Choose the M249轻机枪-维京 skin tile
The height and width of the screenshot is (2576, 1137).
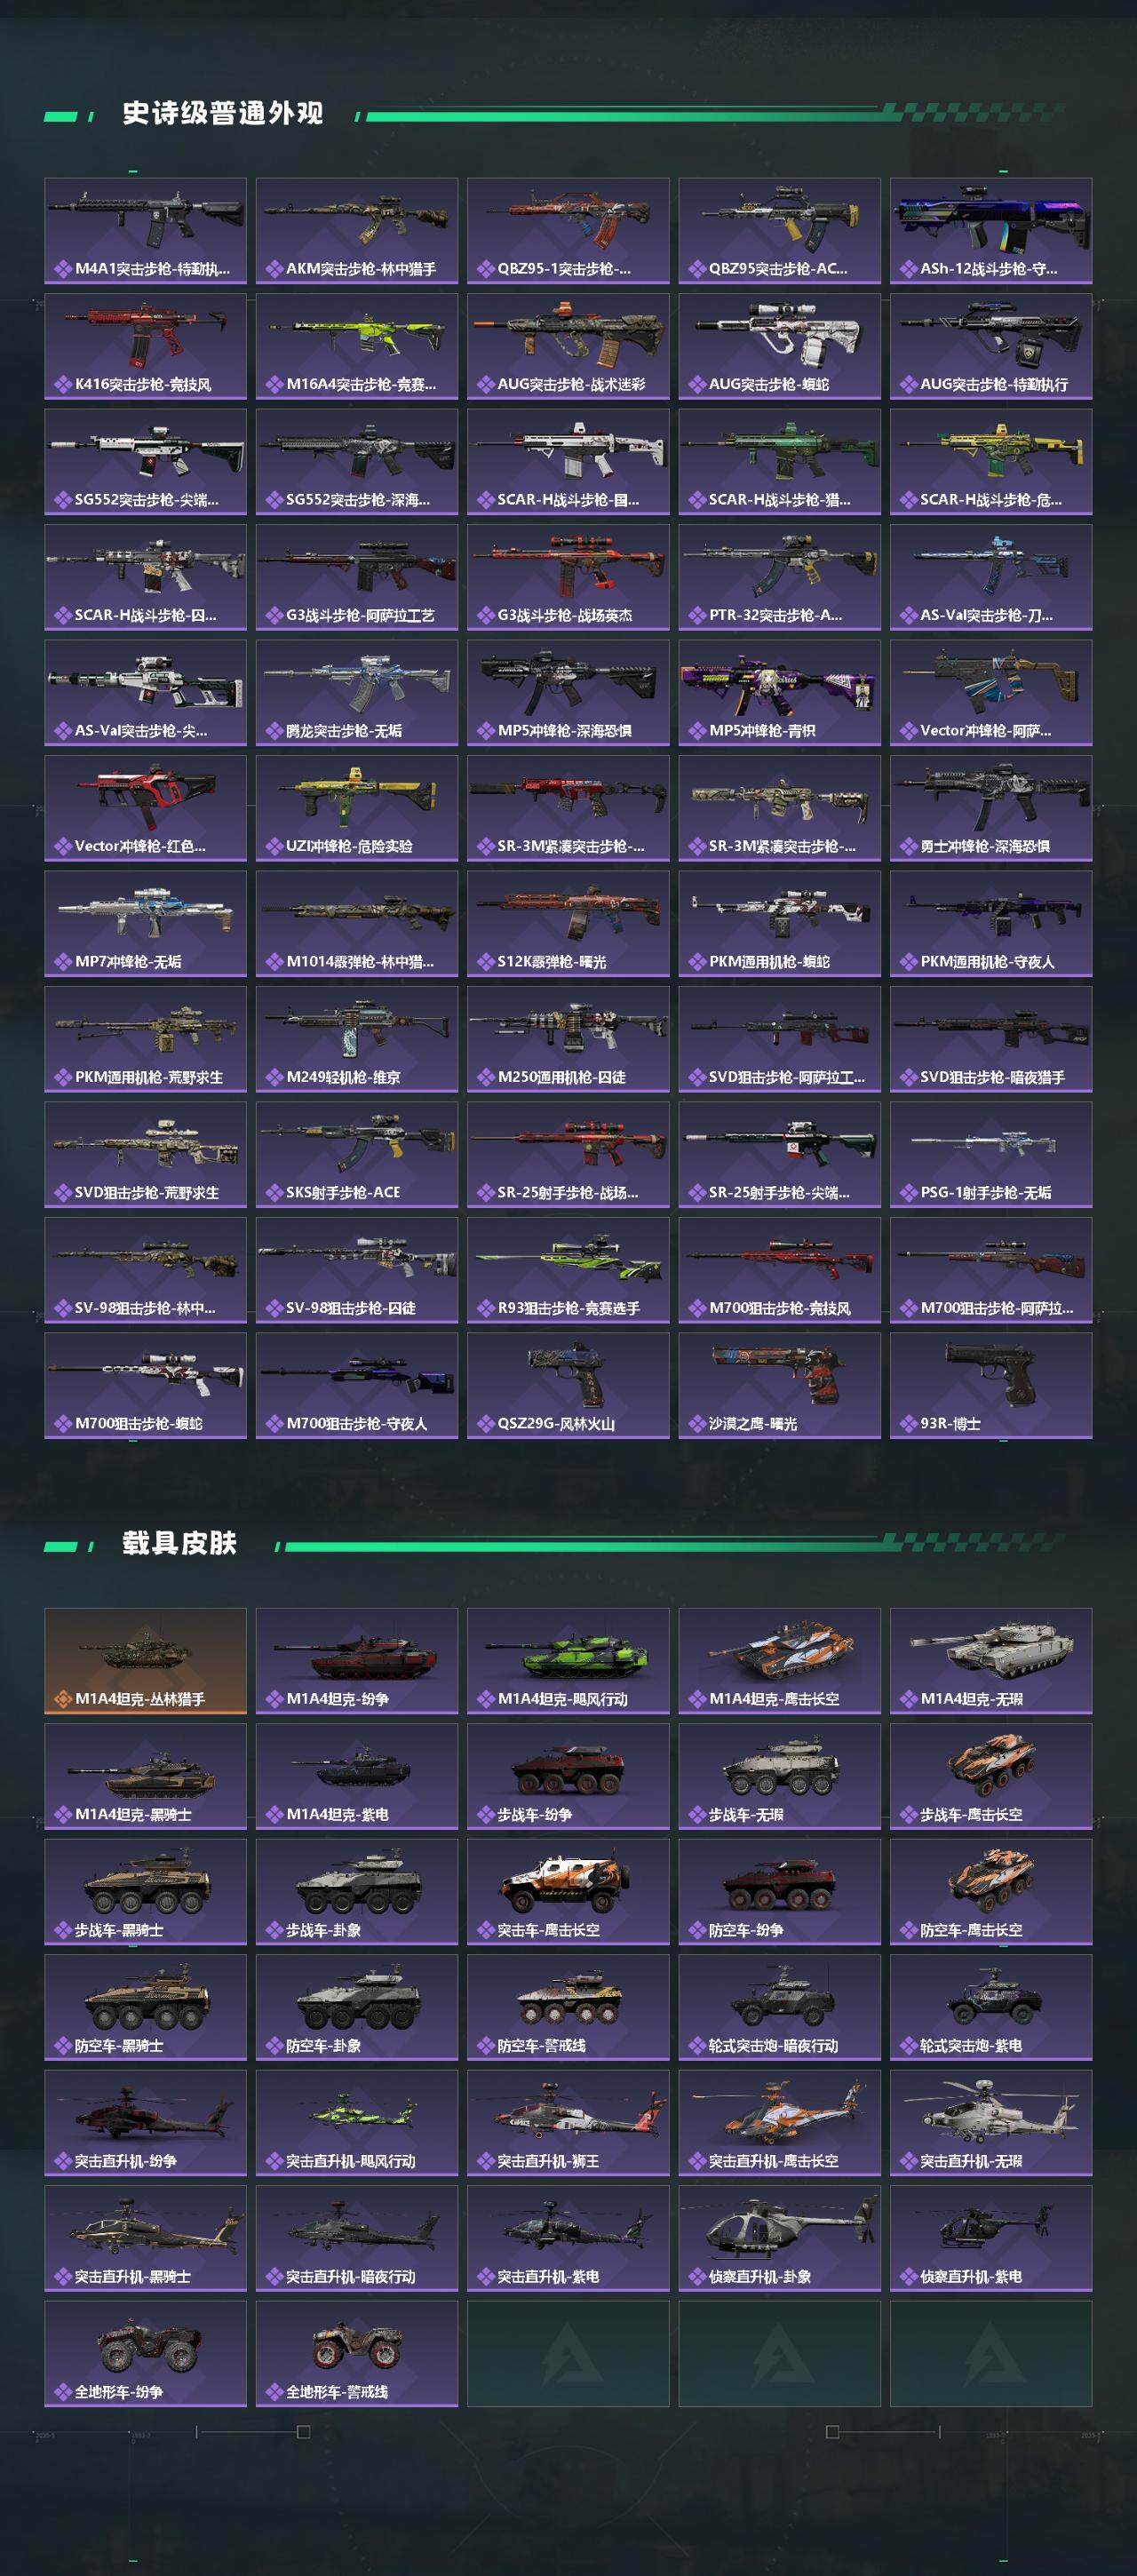[357, 1039]
